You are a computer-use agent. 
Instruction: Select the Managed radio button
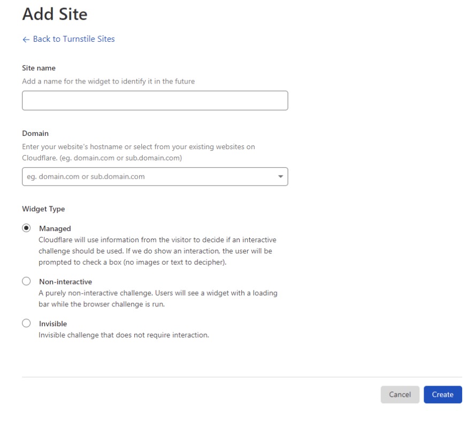[26, 228]
